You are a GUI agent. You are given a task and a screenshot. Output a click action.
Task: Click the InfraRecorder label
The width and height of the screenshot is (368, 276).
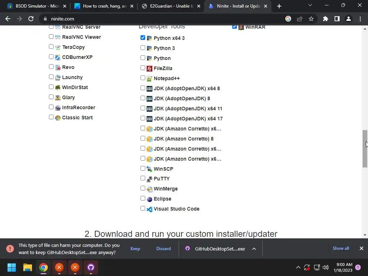(x=79, y=108)
